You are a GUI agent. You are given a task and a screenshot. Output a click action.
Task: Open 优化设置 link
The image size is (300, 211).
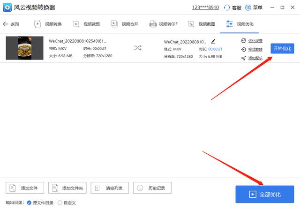pos(255,41)
